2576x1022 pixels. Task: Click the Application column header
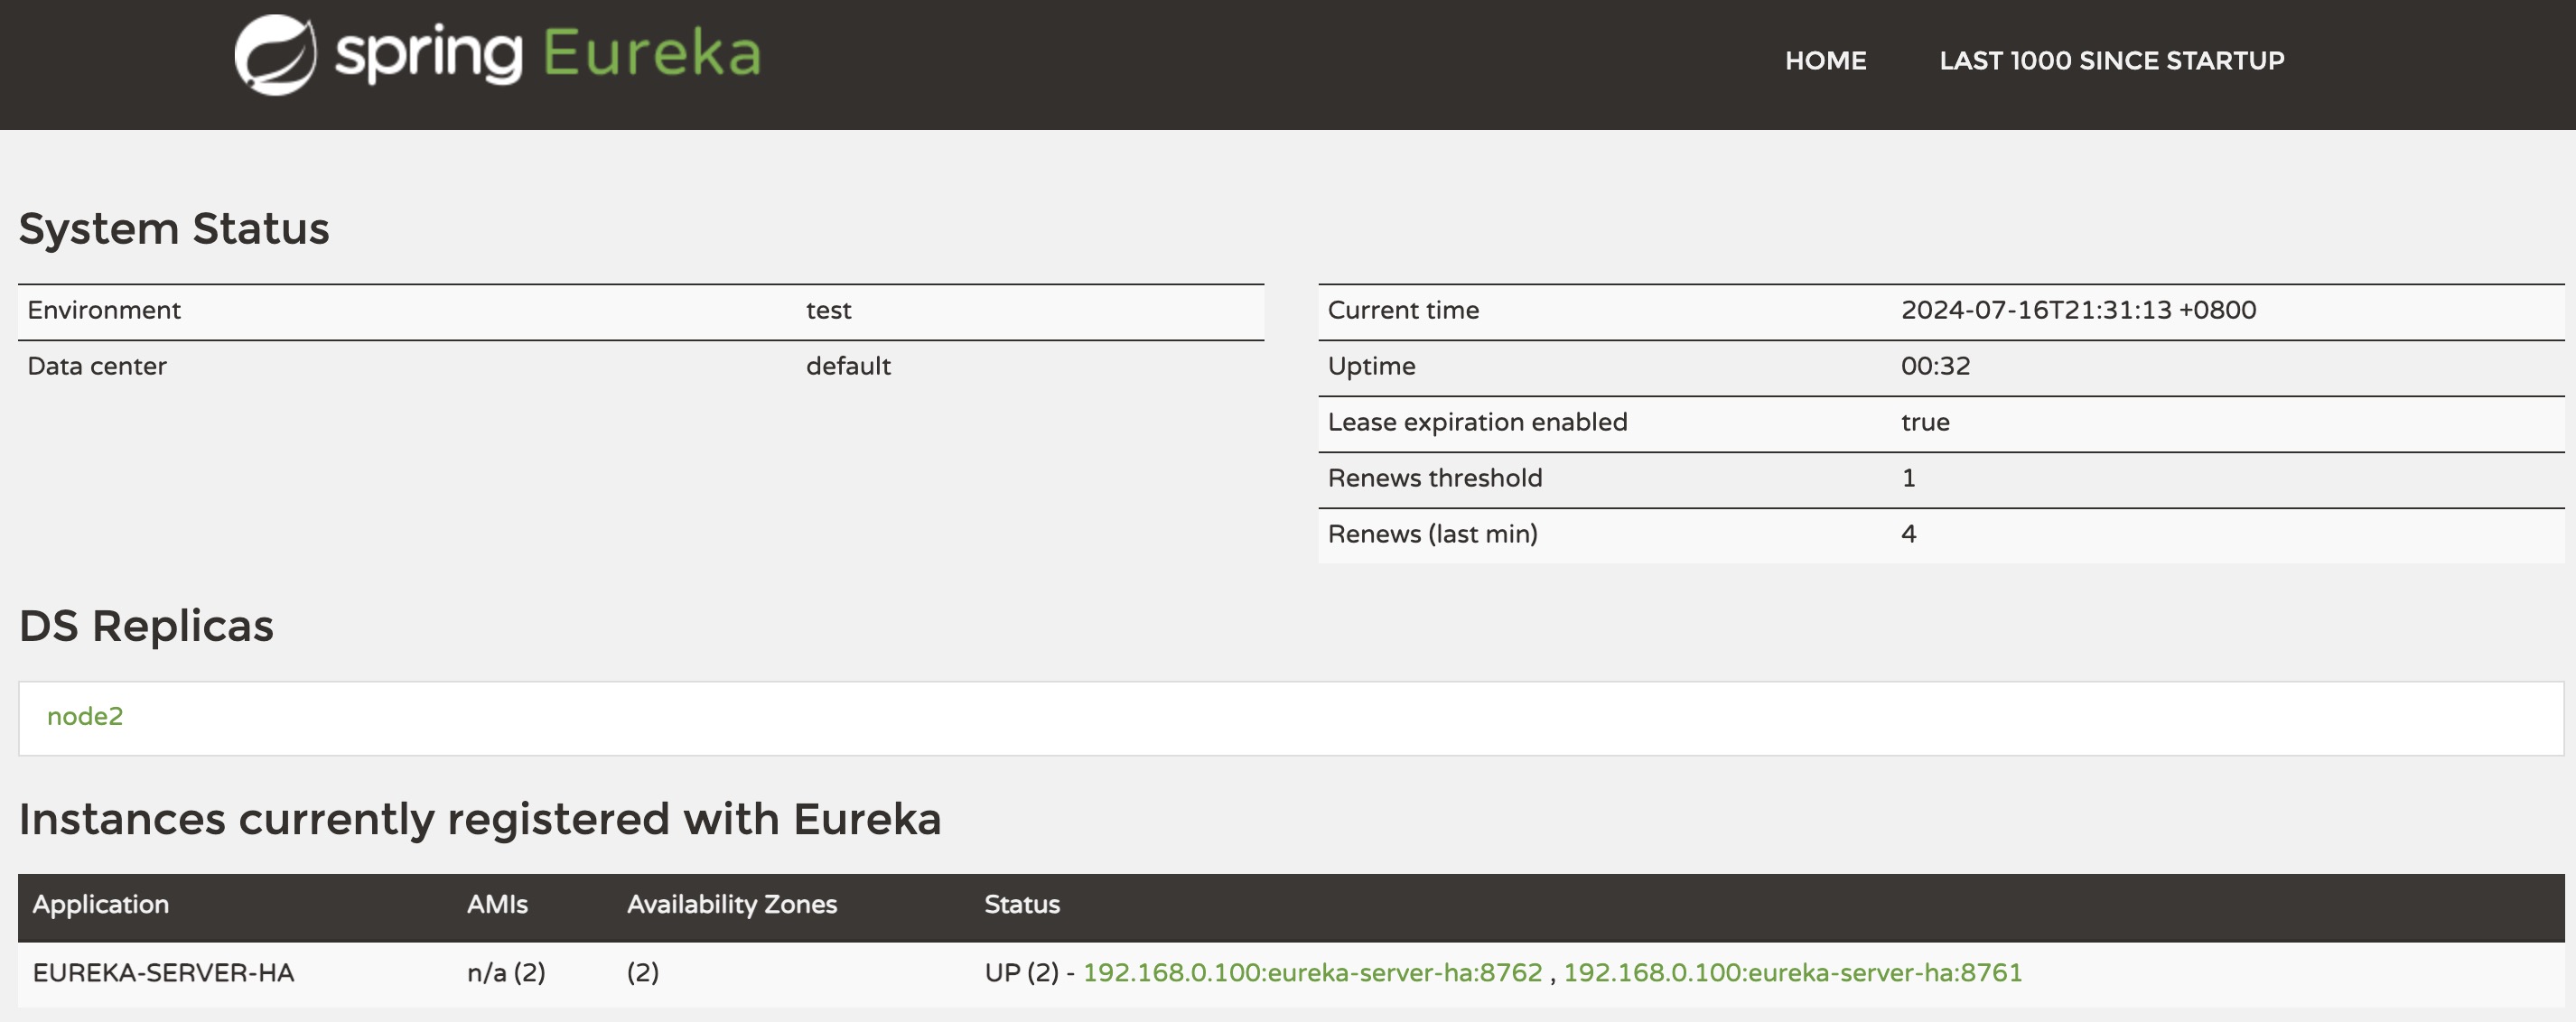point(100,905)
